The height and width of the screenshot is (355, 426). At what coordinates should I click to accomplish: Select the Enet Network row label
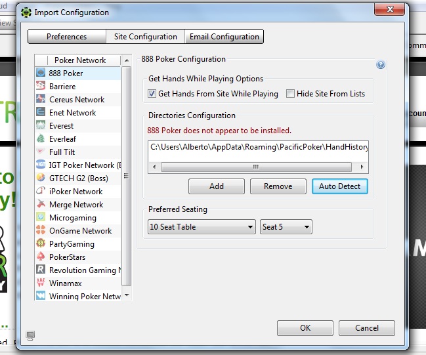coord(73,112)
